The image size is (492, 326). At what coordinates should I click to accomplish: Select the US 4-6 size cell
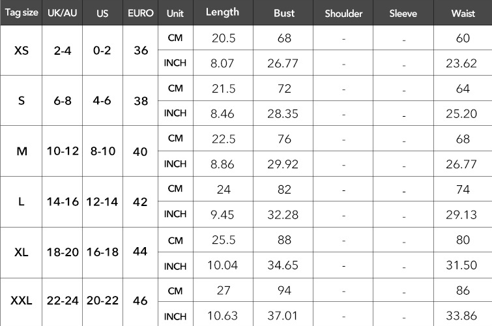(102, 101)
